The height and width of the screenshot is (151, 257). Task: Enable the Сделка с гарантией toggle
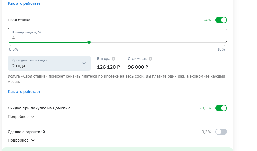(x=221, y=132)
